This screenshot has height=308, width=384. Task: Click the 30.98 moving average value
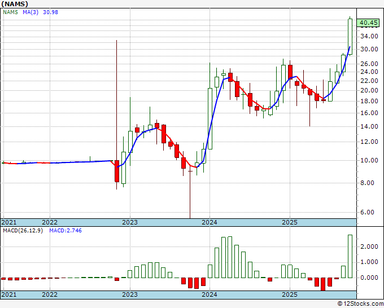pos(50,12)
